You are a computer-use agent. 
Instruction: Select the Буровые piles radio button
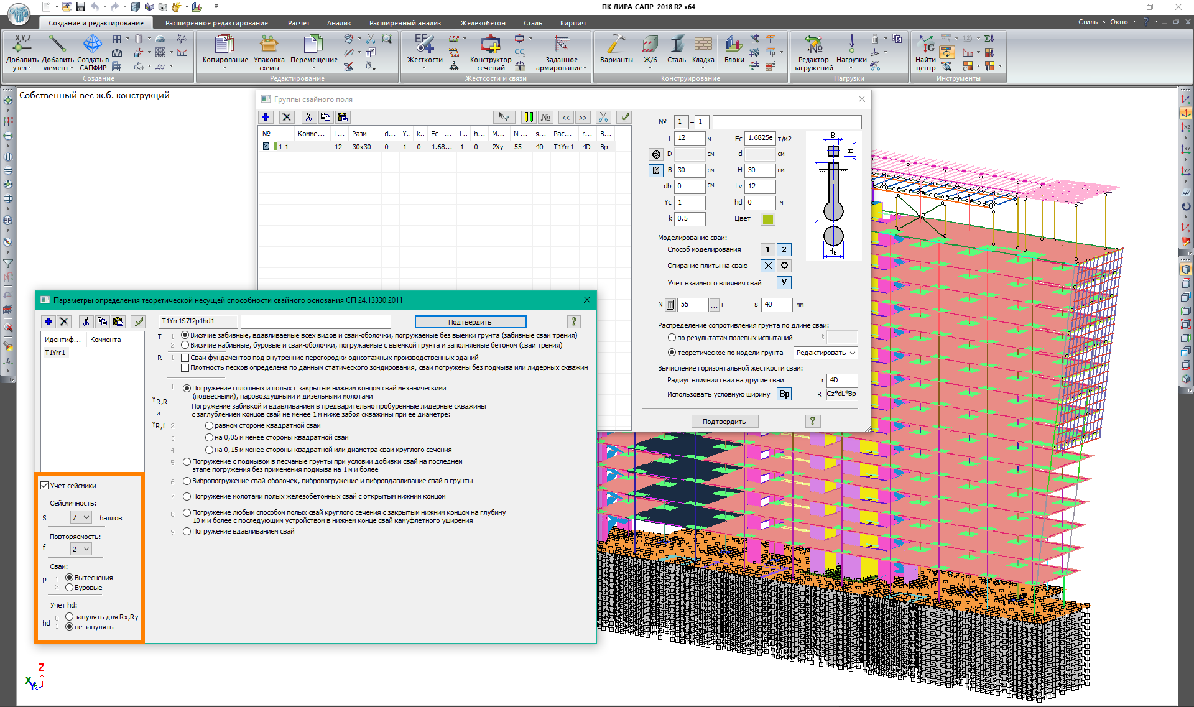[70, 588]
